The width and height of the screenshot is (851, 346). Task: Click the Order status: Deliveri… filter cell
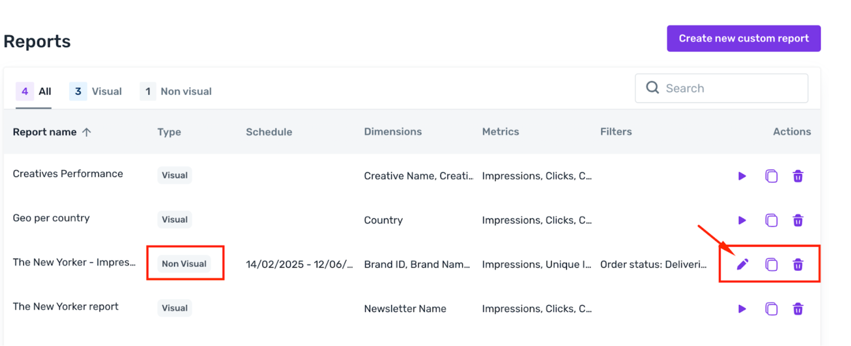(x=653, y=265)
